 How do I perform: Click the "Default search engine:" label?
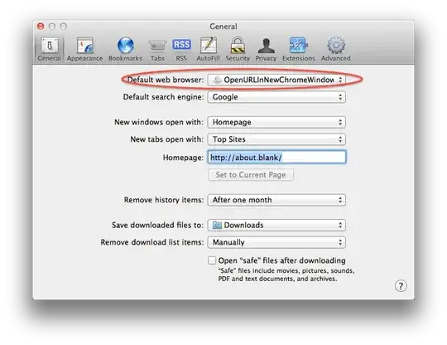tap(163, 97)
